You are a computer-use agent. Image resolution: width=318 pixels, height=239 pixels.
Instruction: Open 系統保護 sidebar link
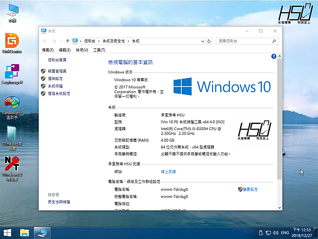[x=55, y=86]
